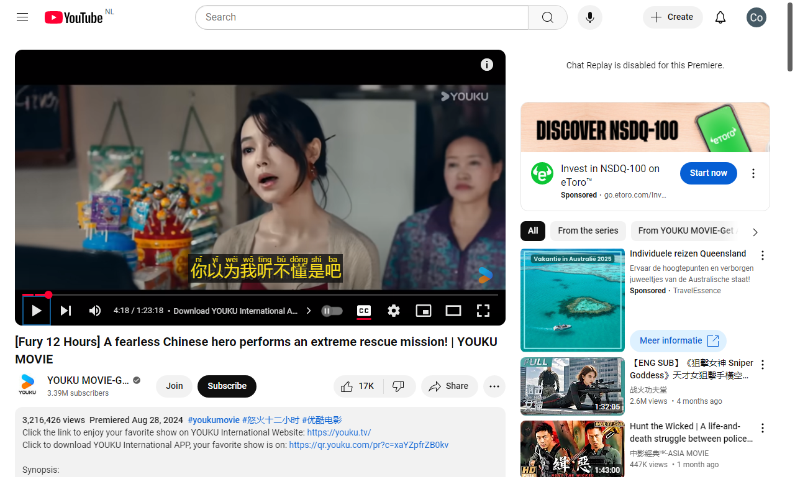Image resolution: width=795 pixels, height=497 pixels.
Task: Focus the Search input field
Action: coord(361,17)
